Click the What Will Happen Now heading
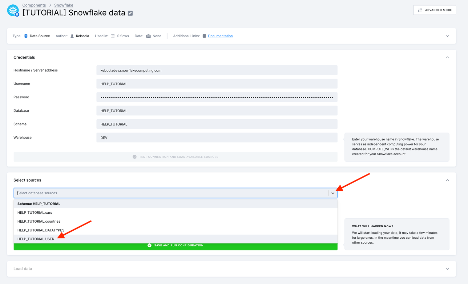Viewport: 468px width, 284px height. pyautogui.click(x=373, y=226)
